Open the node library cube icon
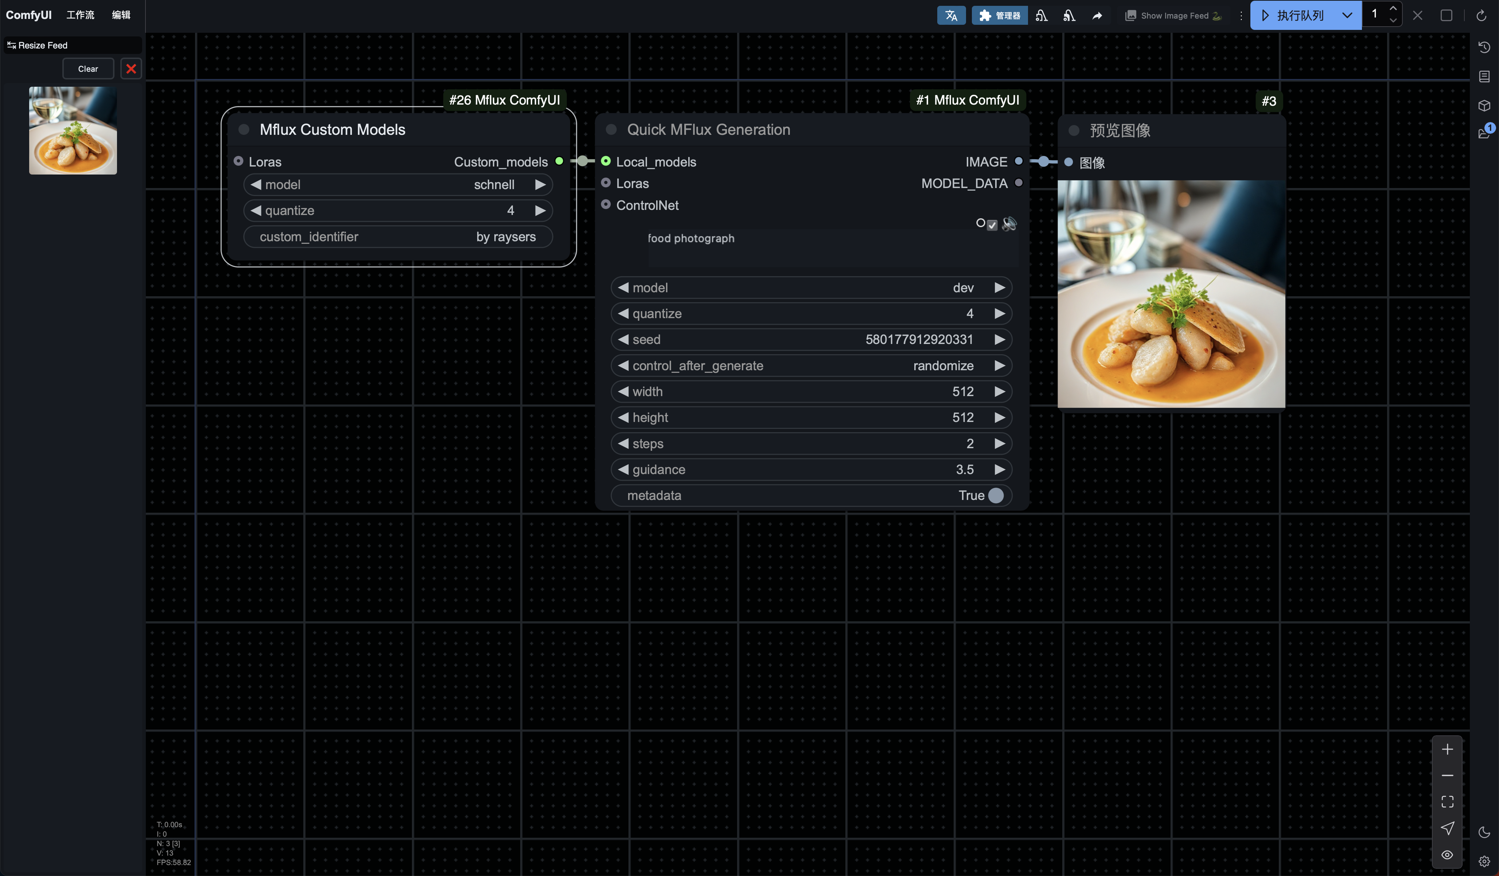Image resolution: width=1499 pixels, height=876 pixels. 1484,106
